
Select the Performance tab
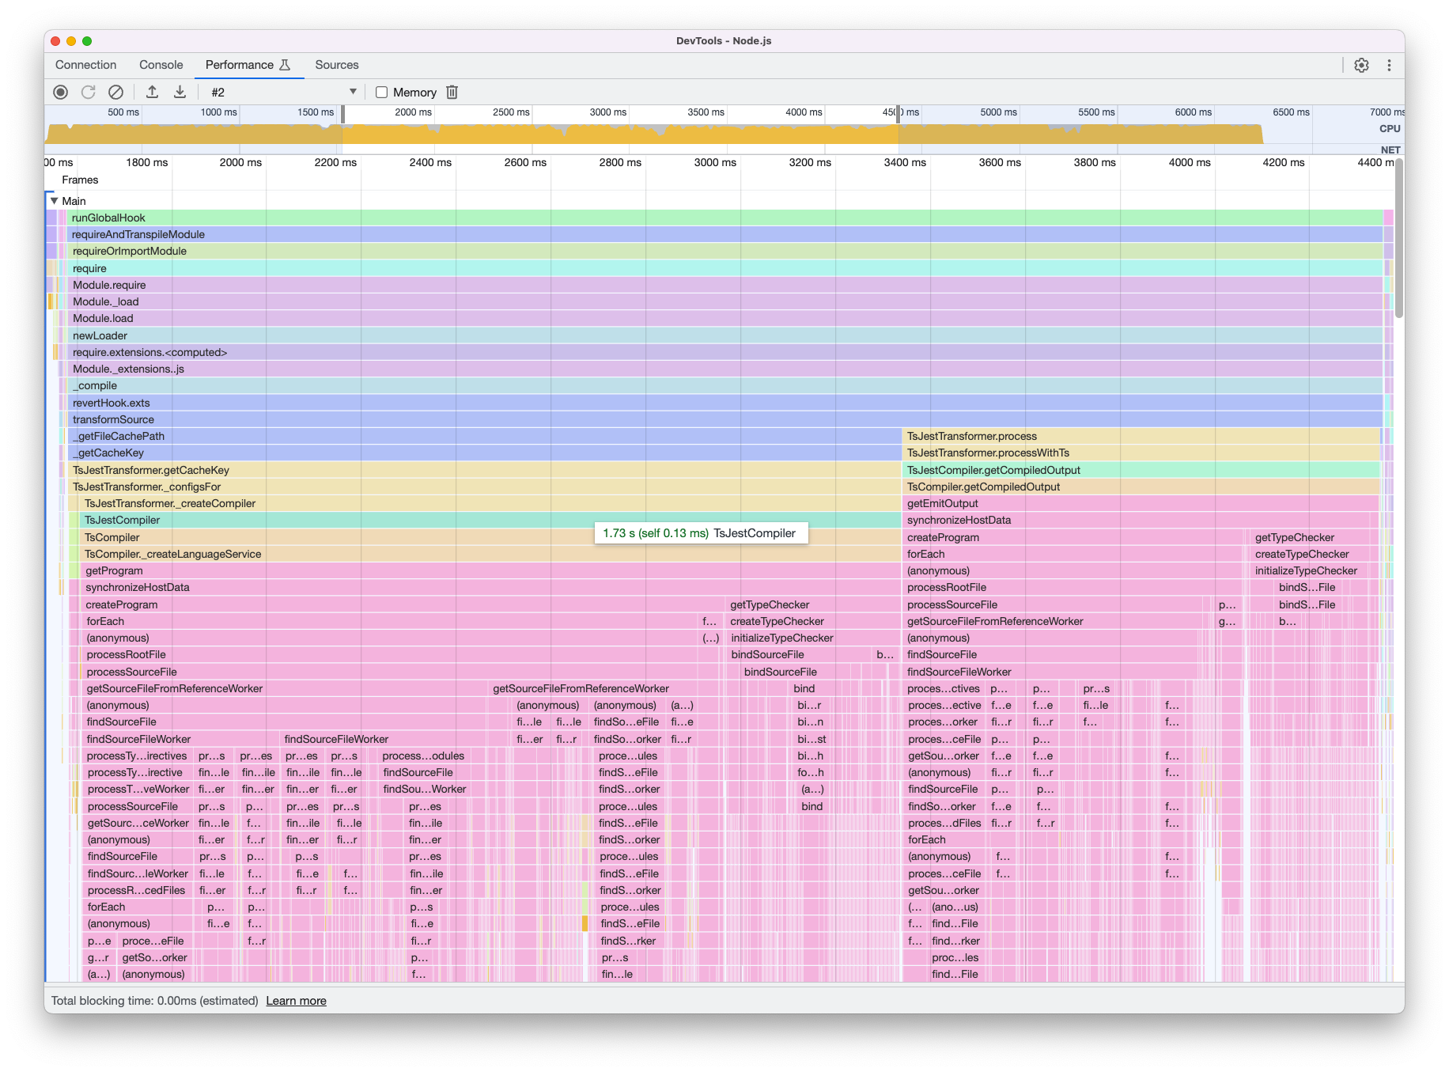tap(248, 65)
